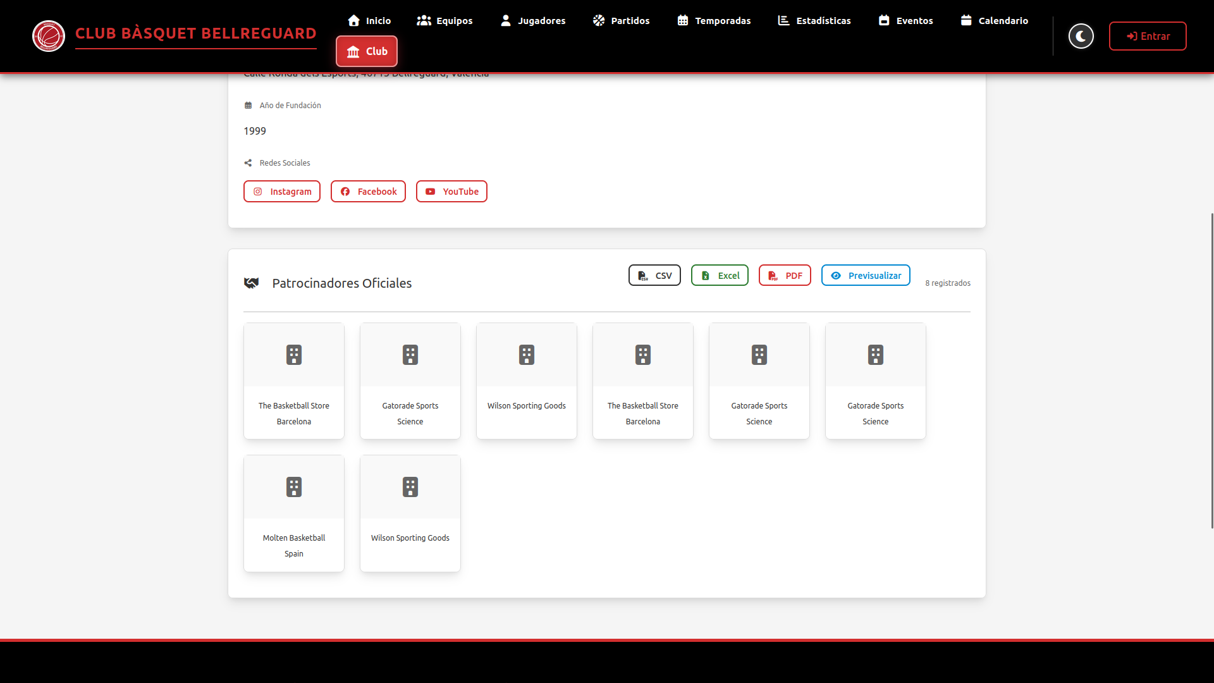Click the people icon in Equipos

424,20
